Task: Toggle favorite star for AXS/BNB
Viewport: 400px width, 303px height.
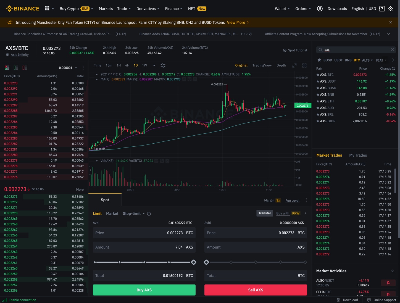Action: coord(318,94)
